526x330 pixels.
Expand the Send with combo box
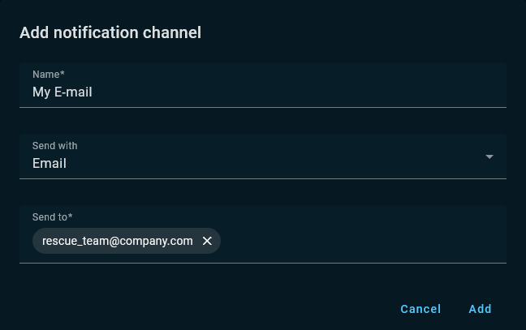pos(263,156)
